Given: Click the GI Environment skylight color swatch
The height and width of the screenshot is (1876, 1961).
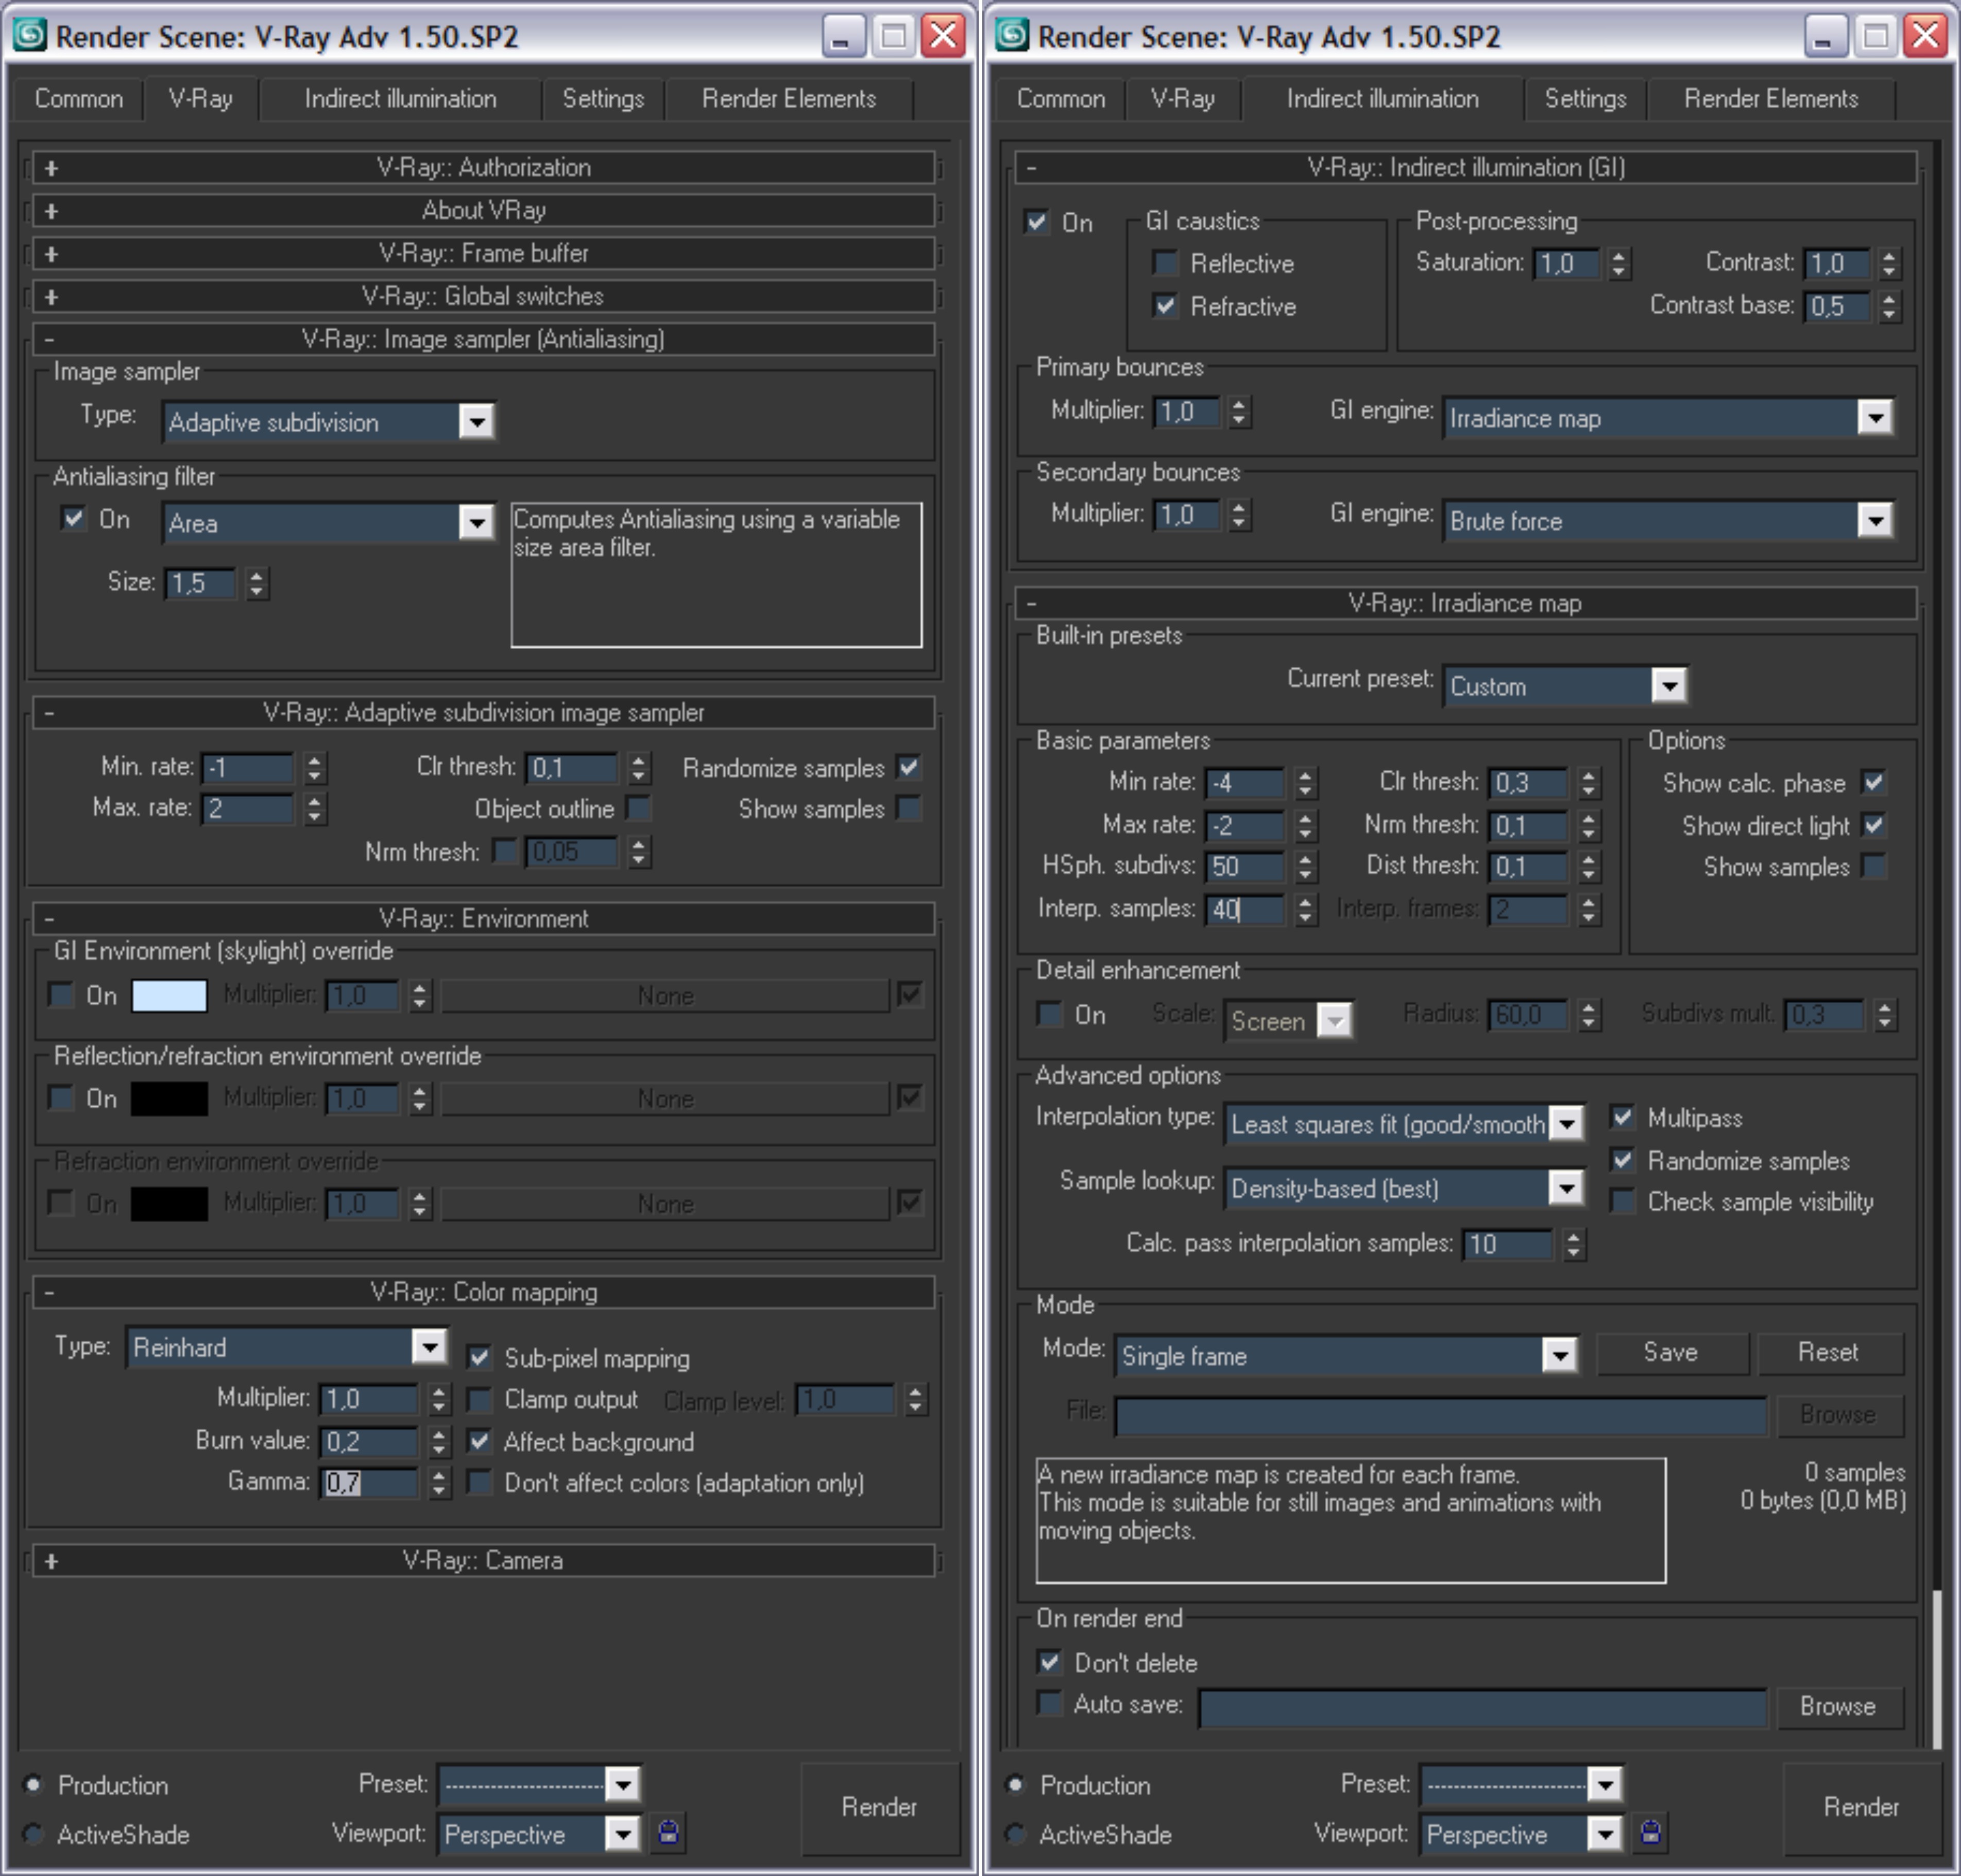Looking at the screenshot, I should click(170, 996).
